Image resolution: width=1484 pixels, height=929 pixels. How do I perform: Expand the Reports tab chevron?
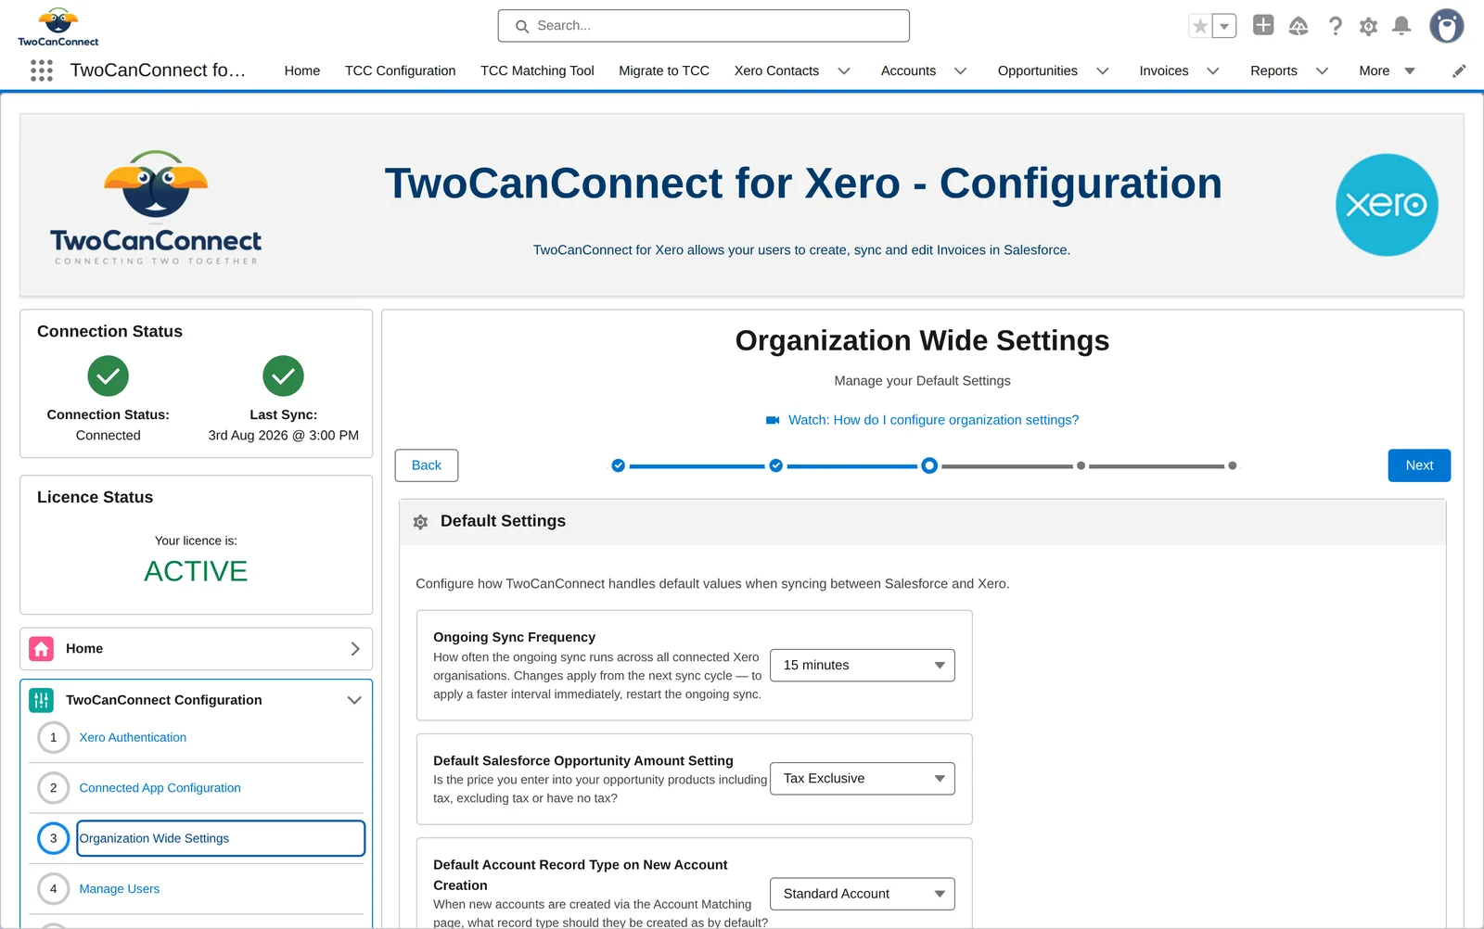point(1323,70)
